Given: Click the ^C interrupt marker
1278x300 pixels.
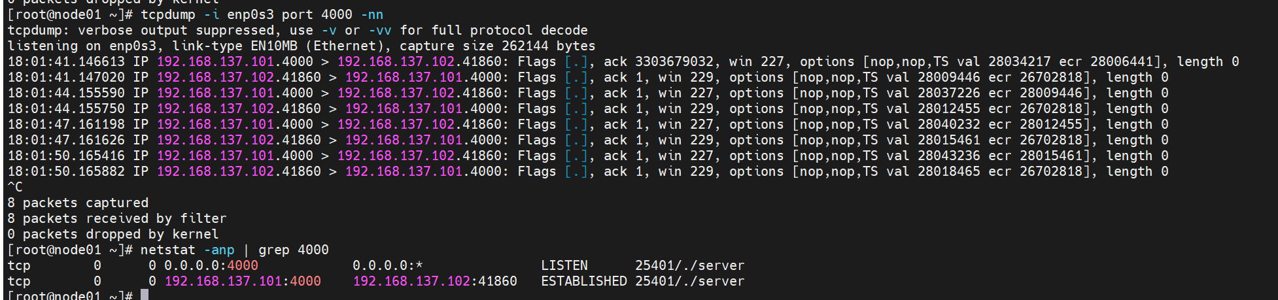Looking at the screenshot, I should (15, 187).
